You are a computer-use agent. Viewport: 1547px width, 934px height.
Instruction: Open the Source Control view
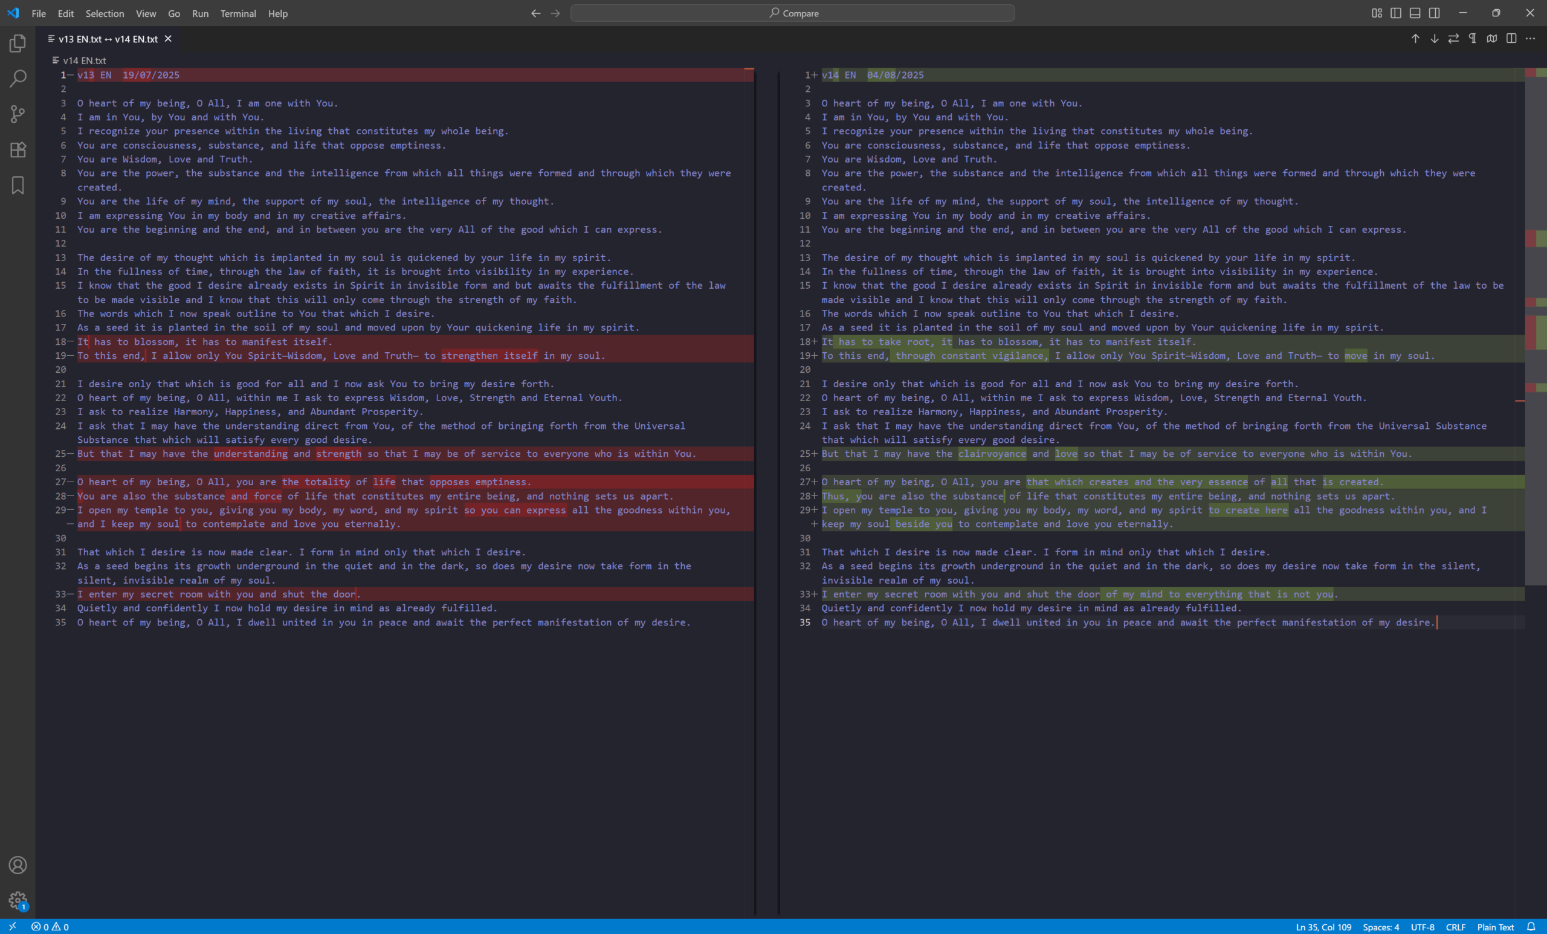(18, 114)
